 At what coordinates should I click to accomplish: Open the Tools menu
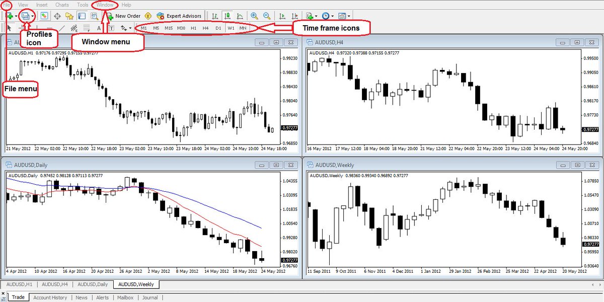(83, 5)
